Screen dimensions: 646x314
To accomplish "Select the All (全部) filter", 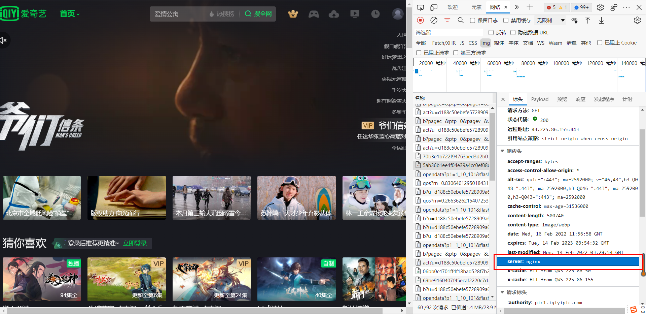I will pos(421,43).
